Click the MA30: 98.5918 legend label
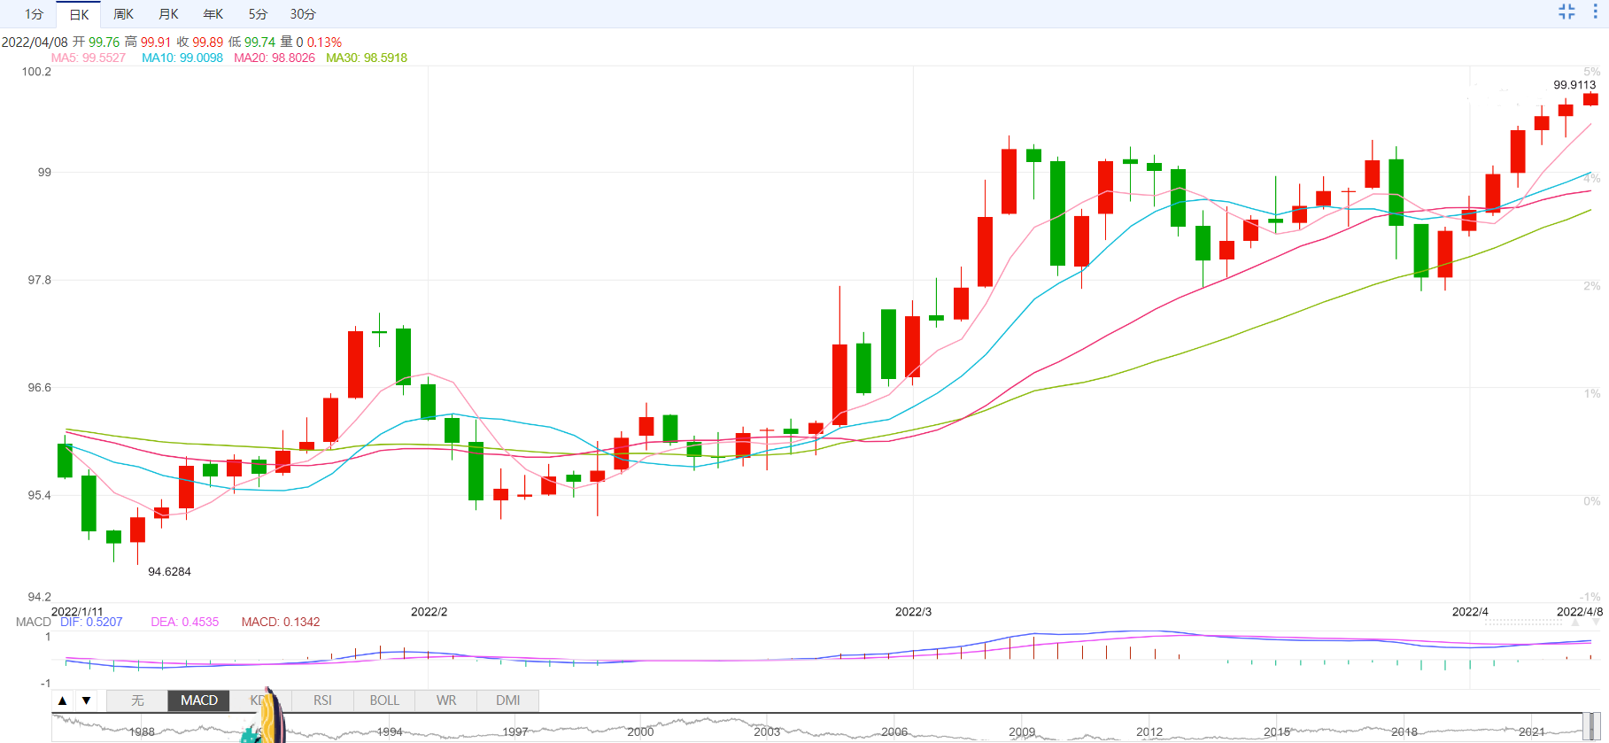Image resolution: width=1609 pixels, height=743 pixels. [x=367, y=58]
